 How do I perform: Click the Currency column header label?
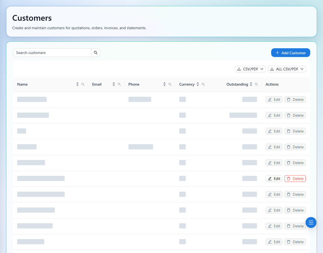click(x=187, y=85)
